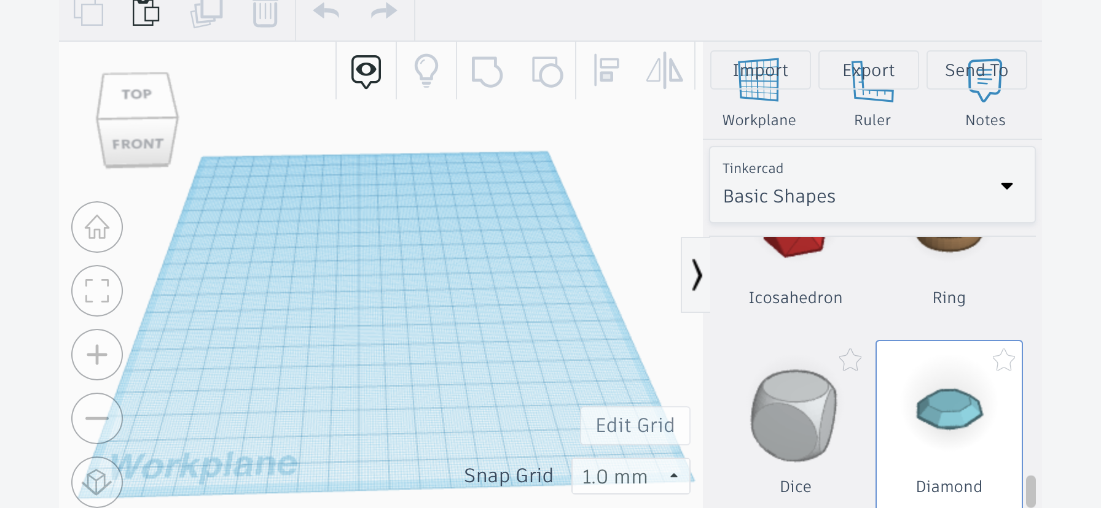Click the Group shapes icon
The image size is (1101, 508).
[487, 72]
